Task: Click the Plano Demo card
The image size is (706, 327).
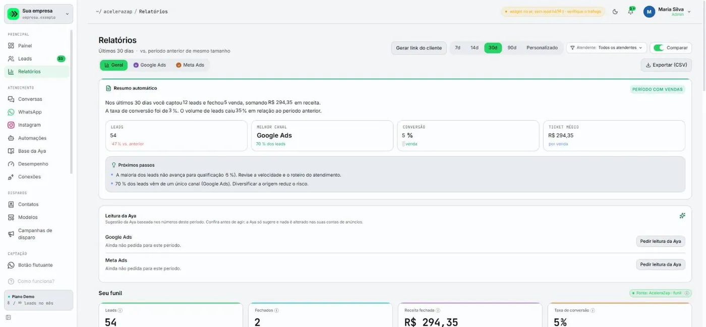Action: click(x=39, y=300)
